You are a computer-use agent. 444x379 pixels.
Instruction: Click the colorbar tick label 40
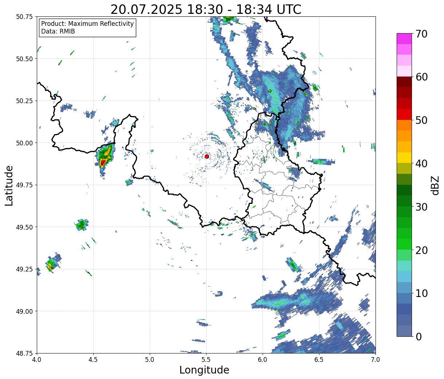pyautogui.click(x=421, y=163)
